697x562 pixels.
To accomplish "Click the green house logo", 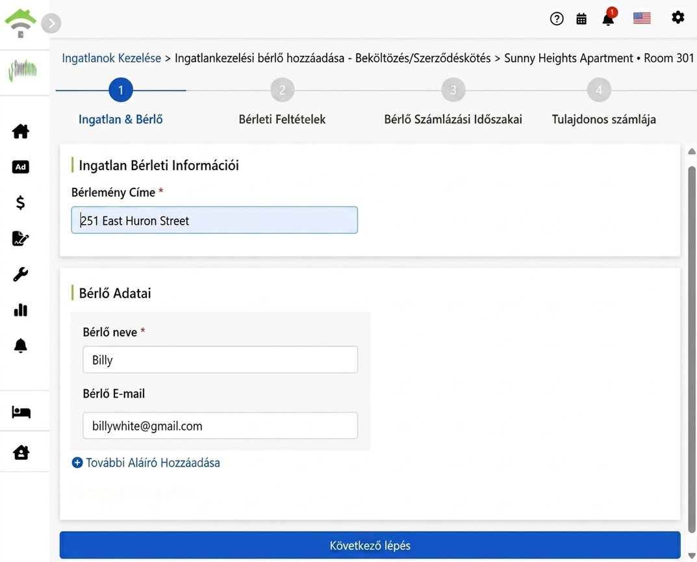I will click(20, 23).
